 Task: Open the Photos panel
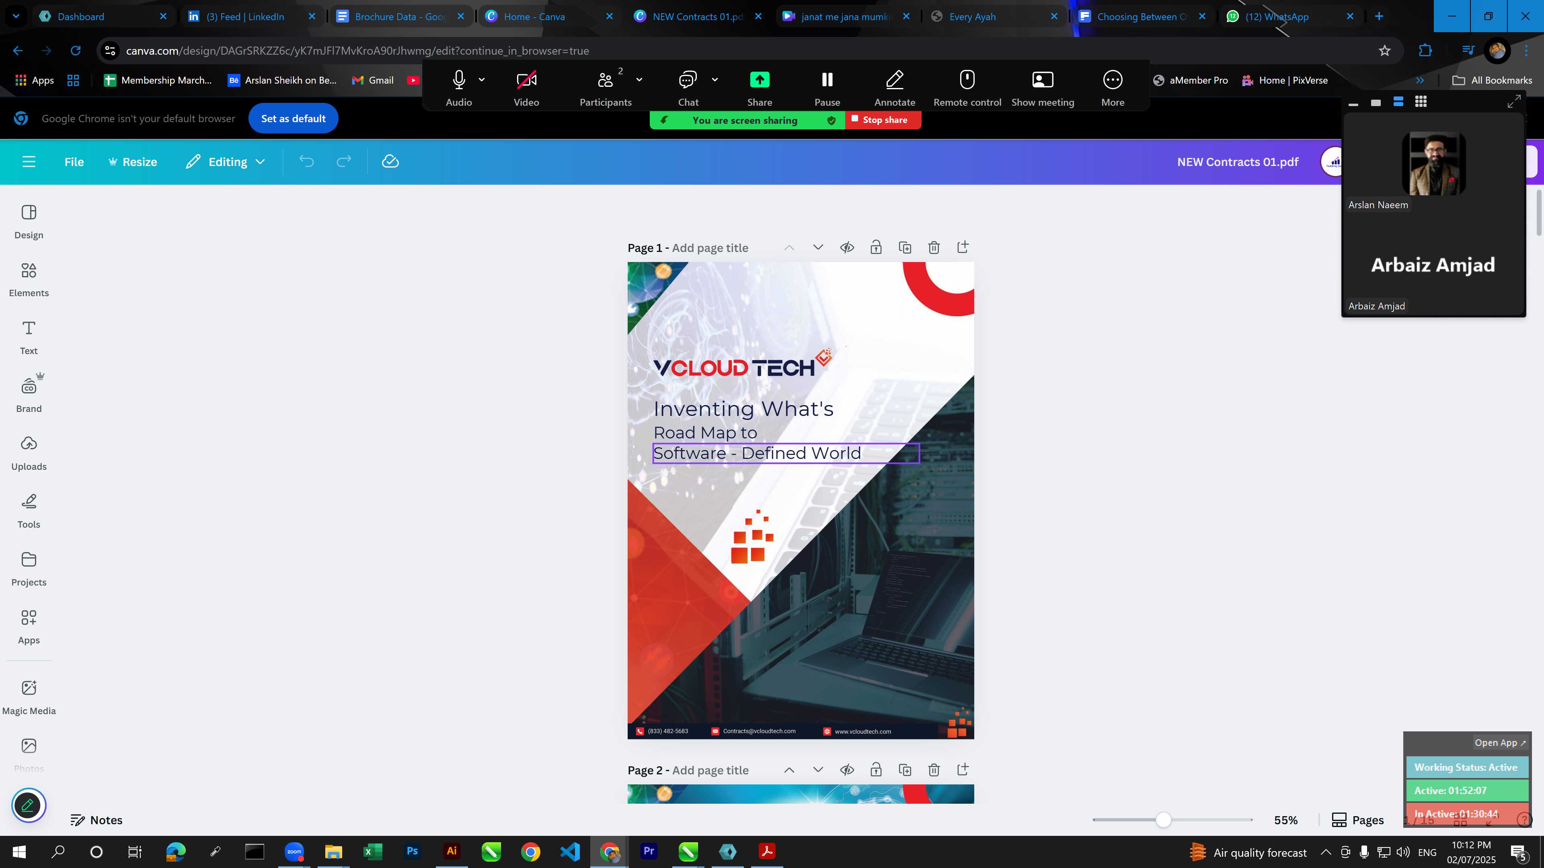pyautogui.click(x=29, y=754)
